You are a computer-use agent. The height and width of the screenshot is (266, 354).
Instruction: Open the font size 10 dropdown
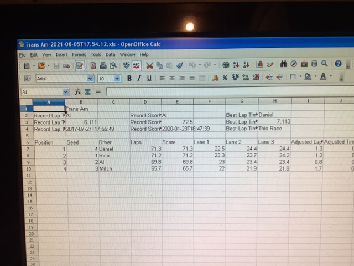(117, 79)
